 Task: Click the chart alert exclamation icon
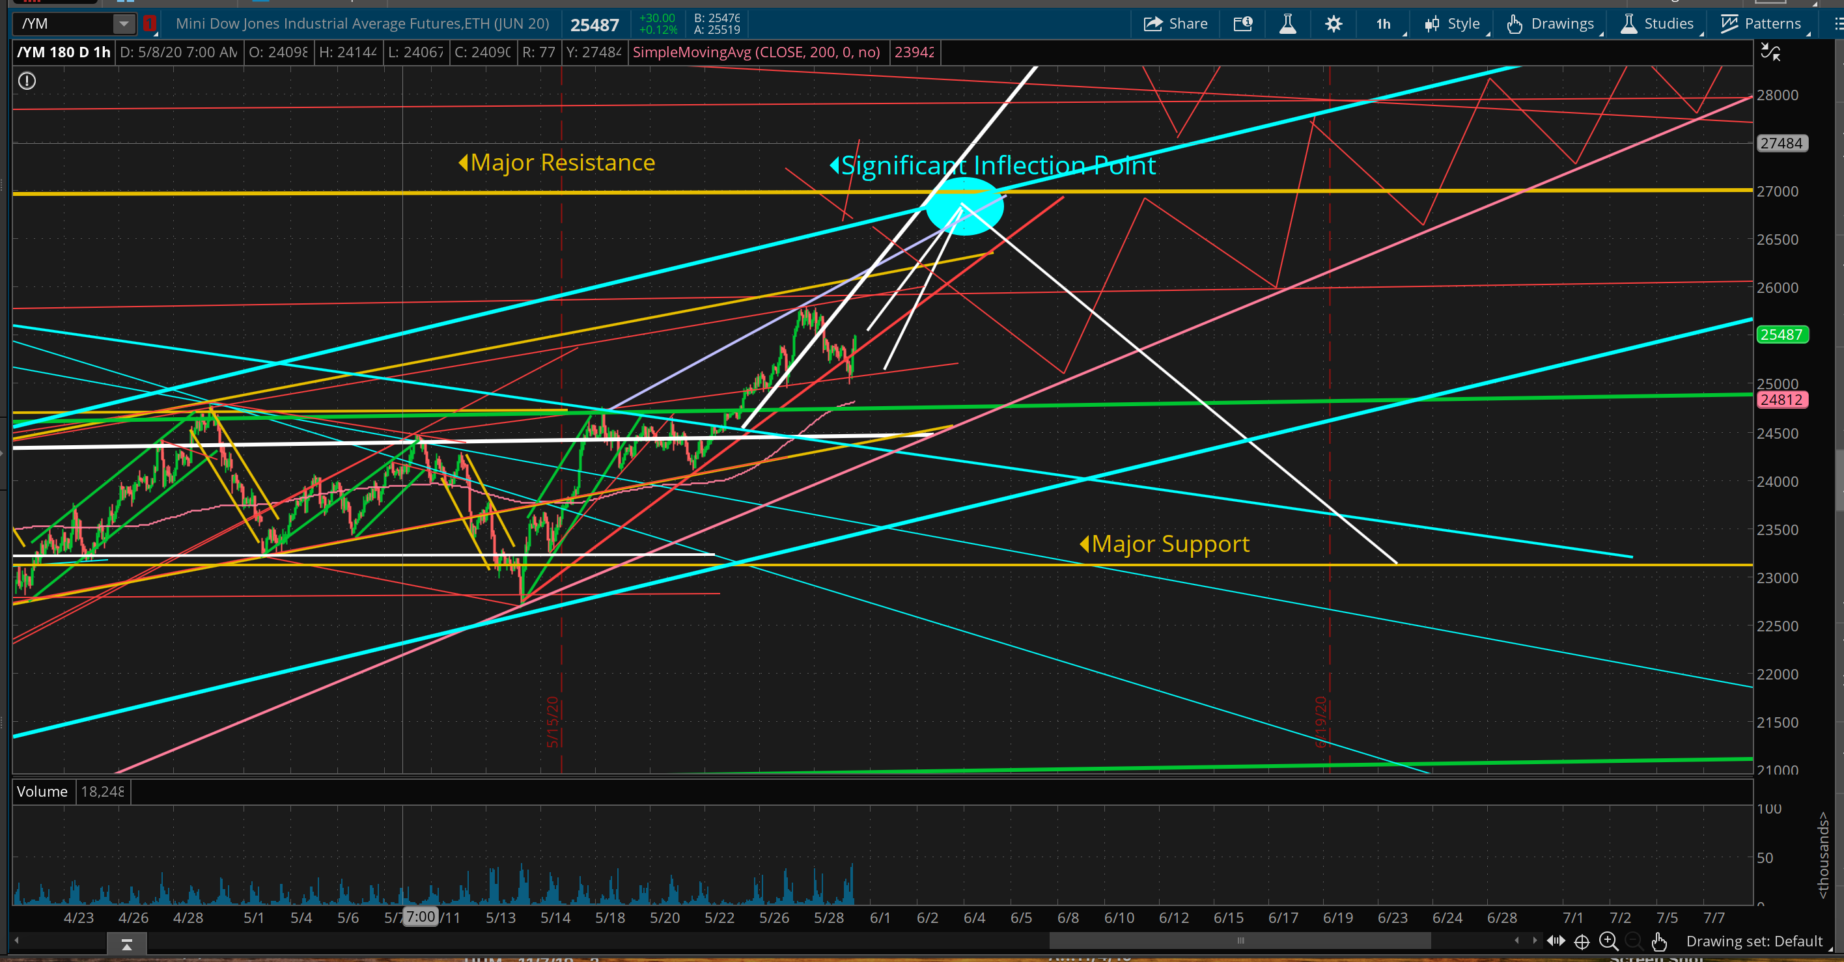point(27,81)
